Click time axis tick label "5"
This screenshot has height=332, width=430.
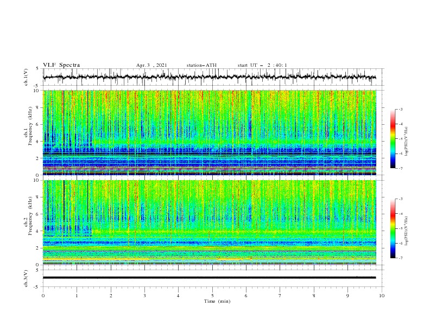(x=212, y=296)
